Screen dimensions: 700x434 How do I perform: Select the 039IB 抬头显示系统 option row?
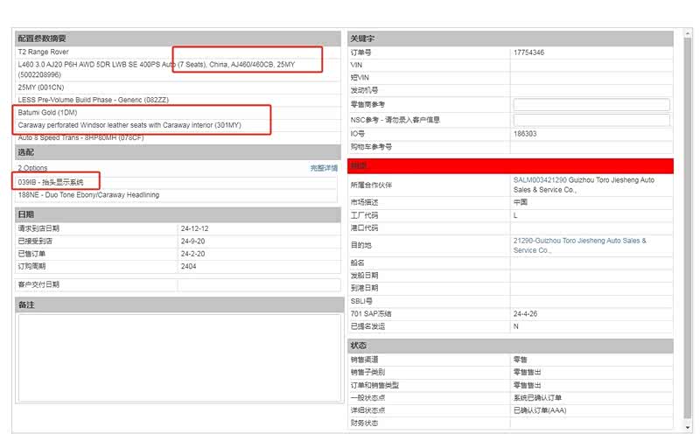[52, 182]
